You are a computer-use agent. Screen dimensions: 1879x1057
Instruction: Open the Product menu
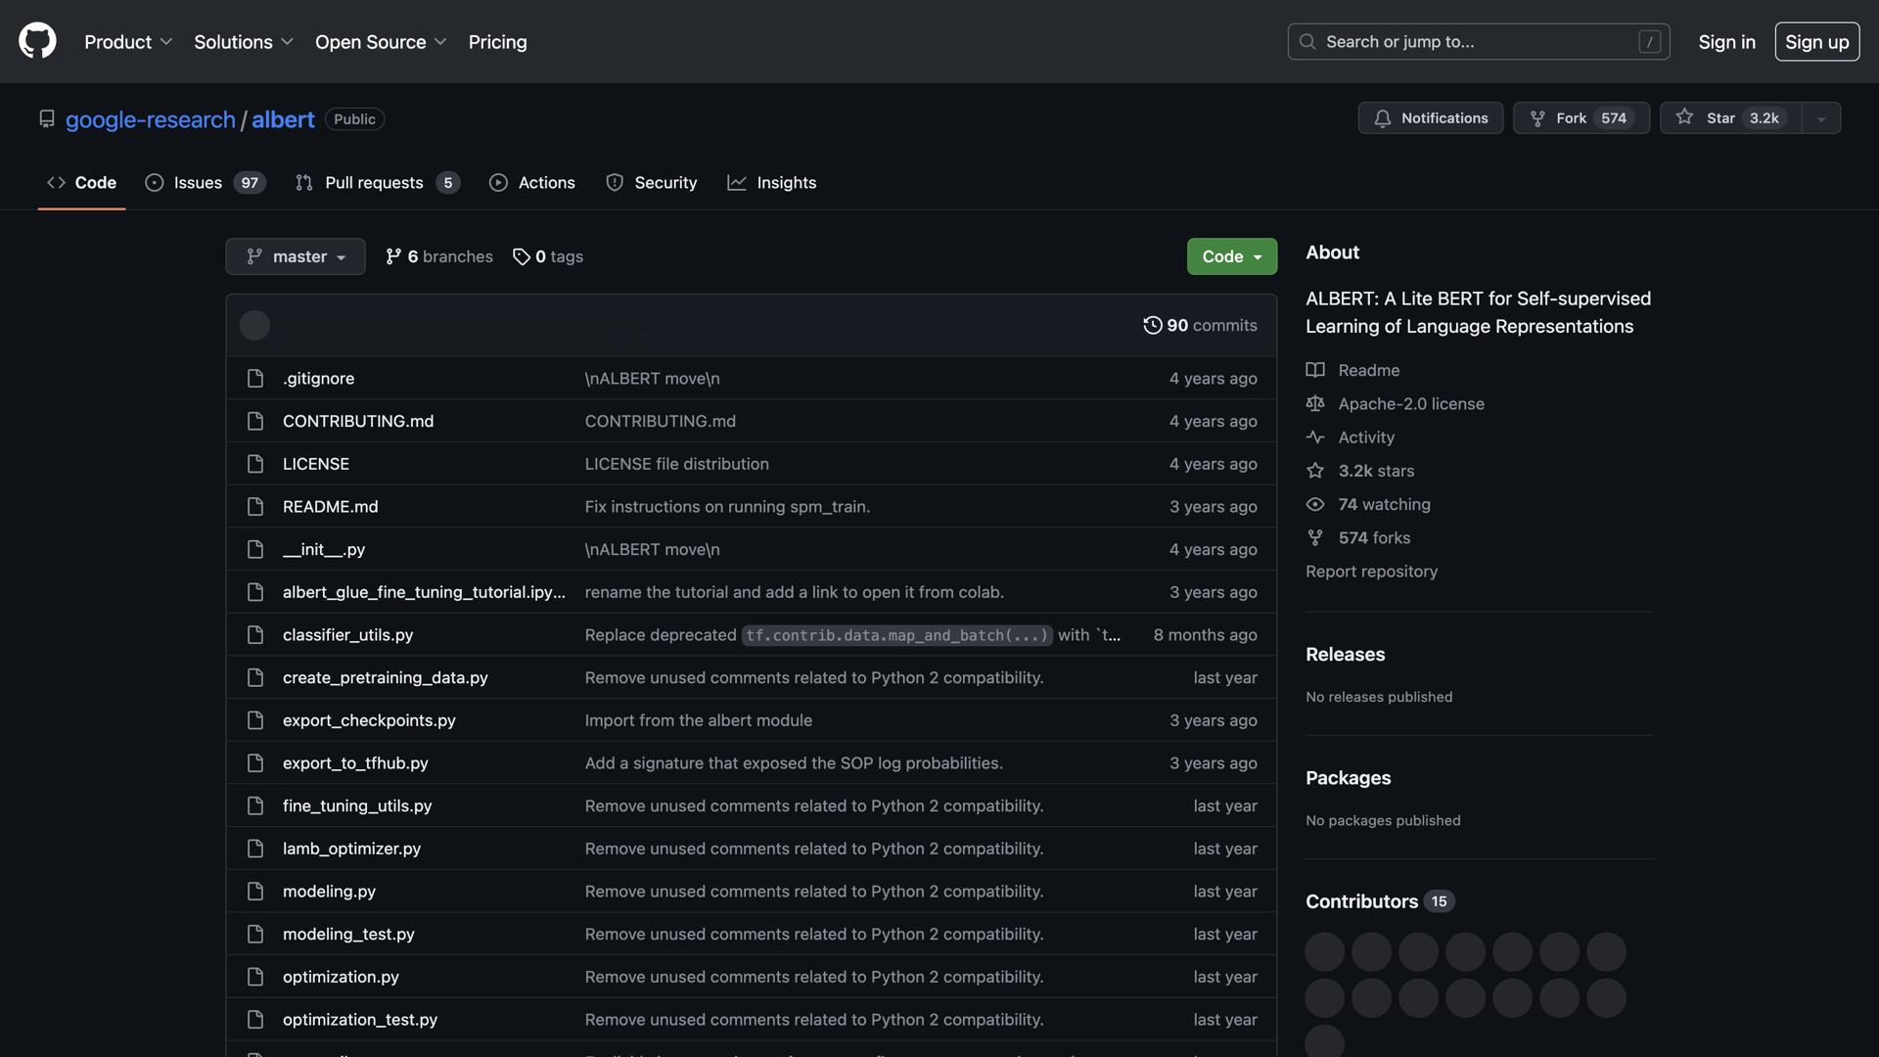(x=128, y=42)
